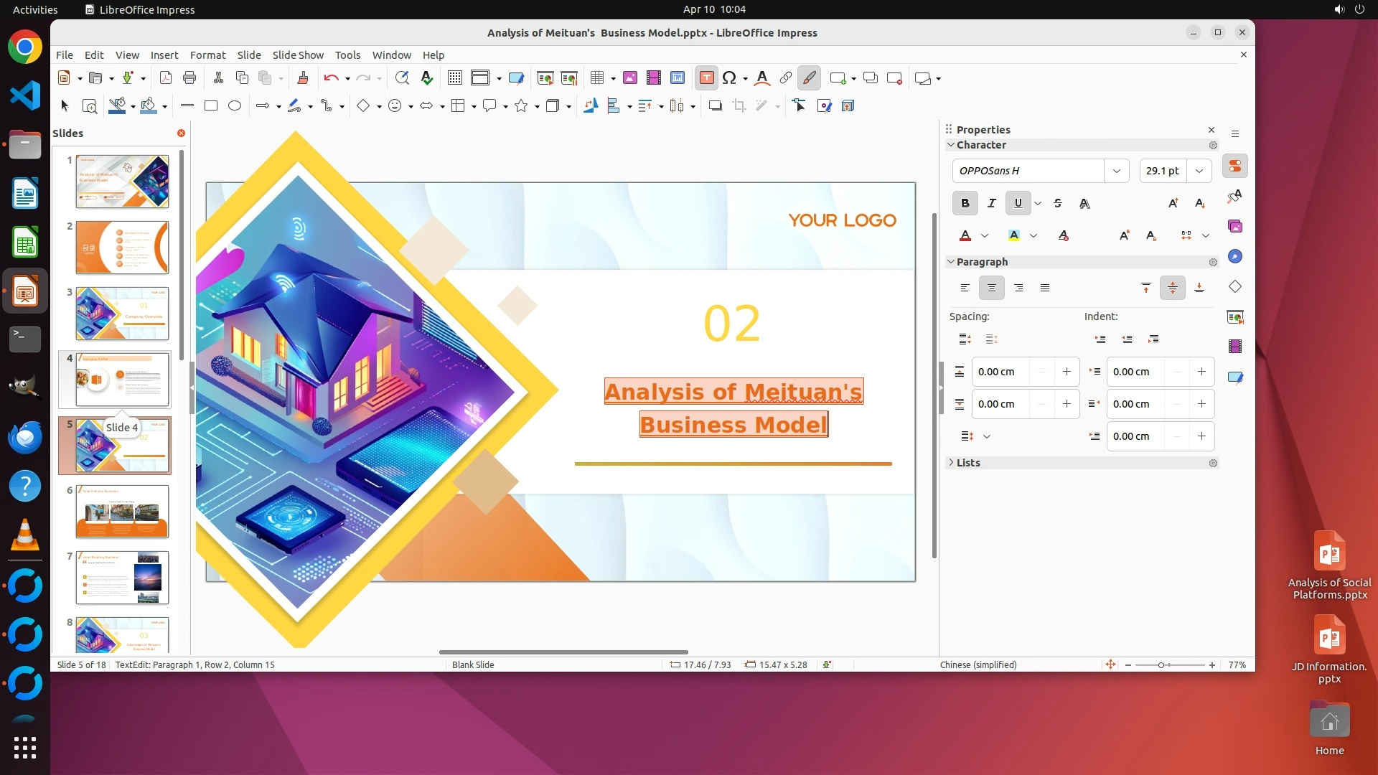Open the Slide Show menu

pyautogui.click(x=298, y=55)
